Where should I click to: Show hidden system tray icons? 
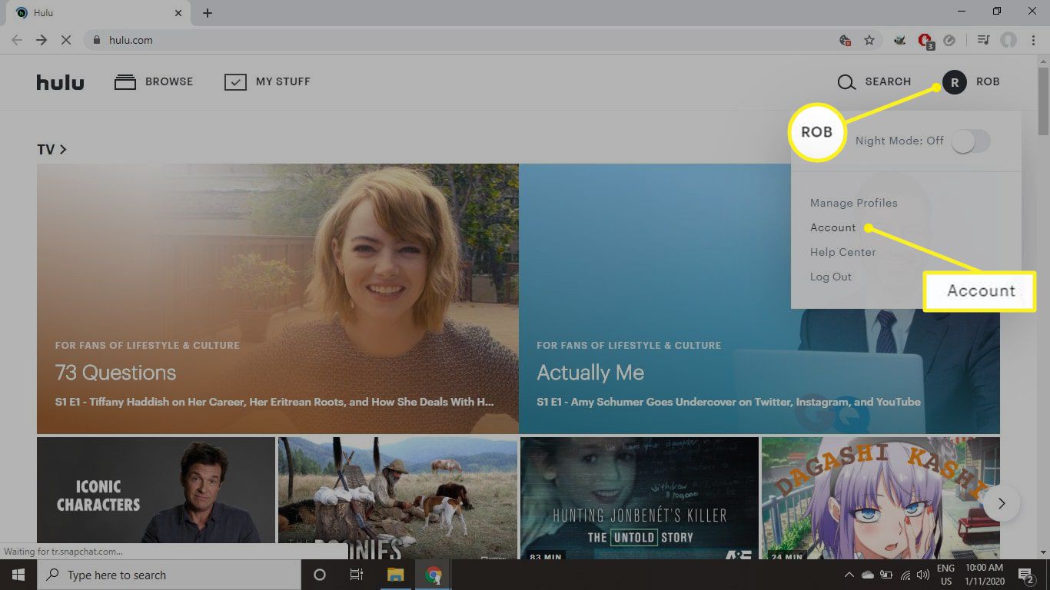[849, 575]
